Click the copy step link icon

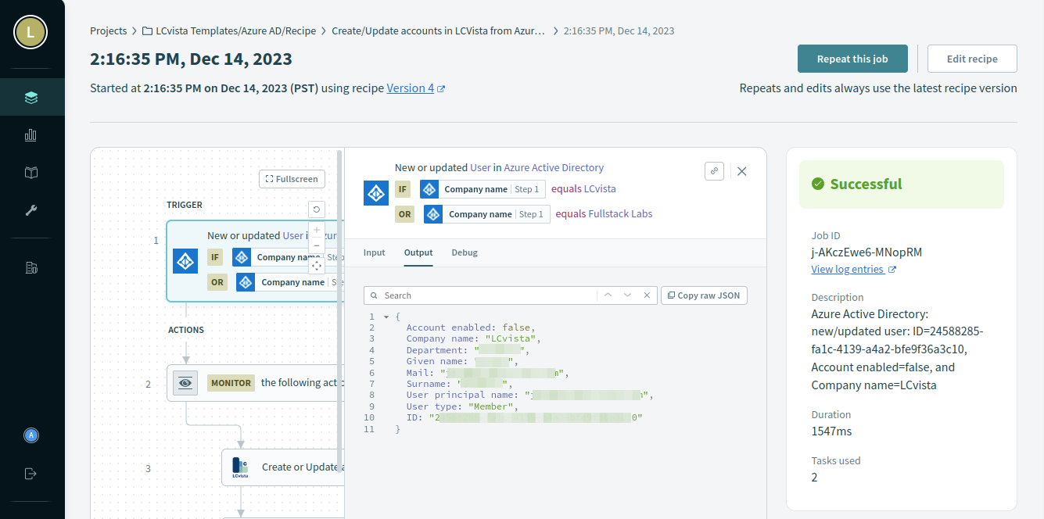pos(714,171)
